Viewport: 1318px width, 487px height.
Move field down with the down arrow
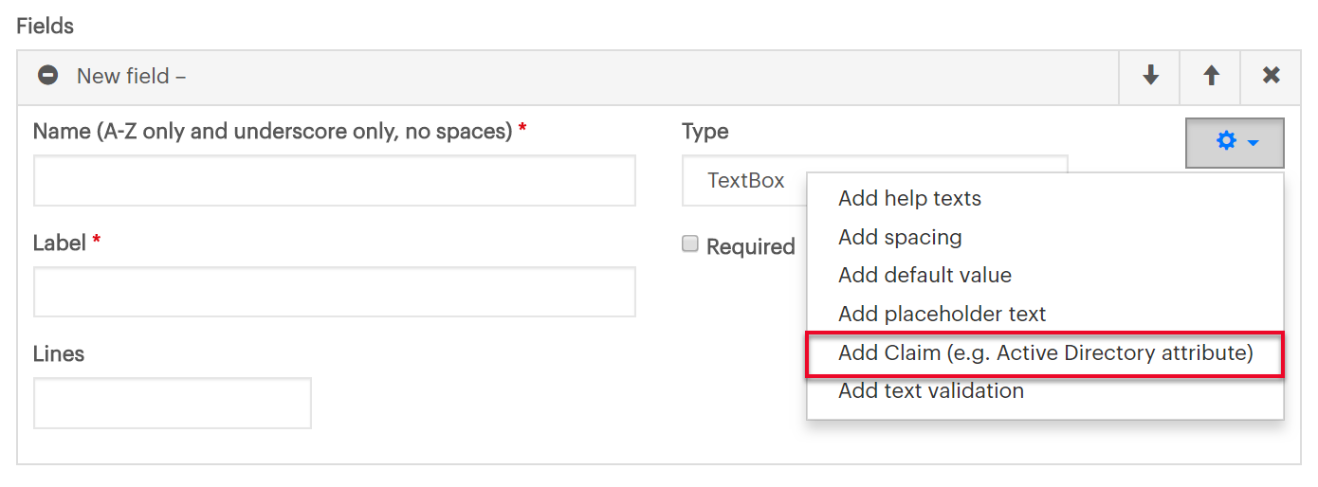tap(1150, 76)
